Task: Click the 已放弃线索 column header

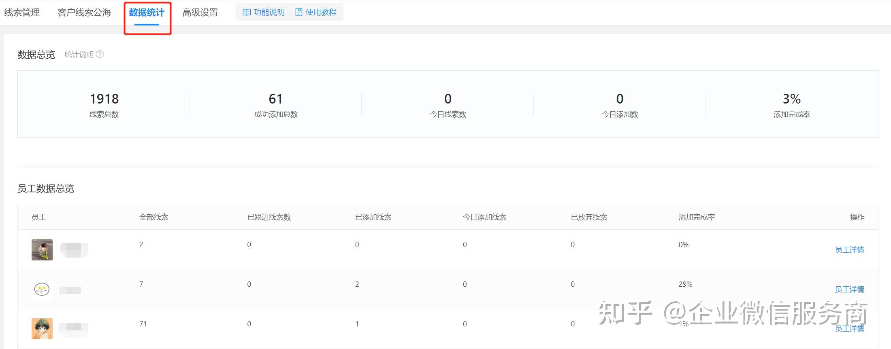Action: tap(589, 217)
